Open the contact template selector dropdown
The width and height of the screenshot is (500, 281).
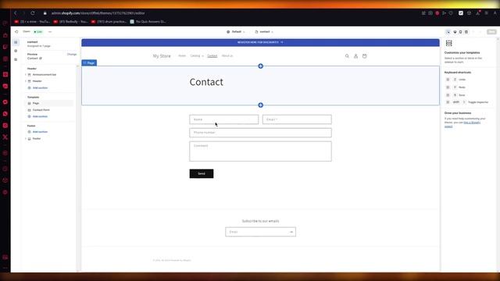(x=264, y=32)
